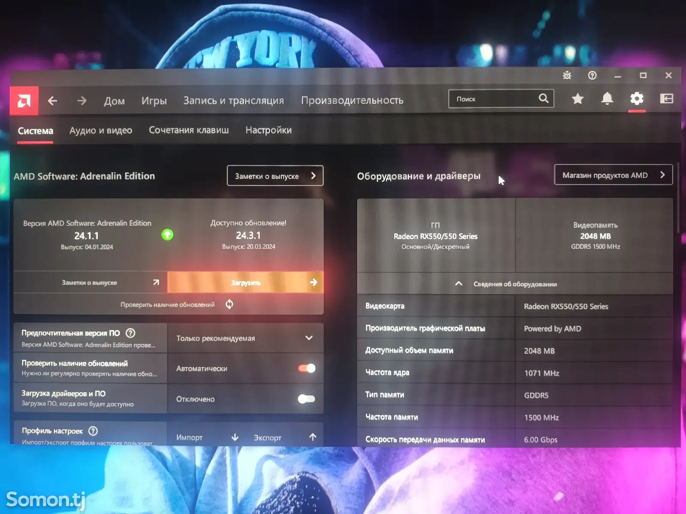Open Заметки о выпуске under version 24.1.1
The height and width of the screenshot is (514, 686).
(x=90, y=282)
